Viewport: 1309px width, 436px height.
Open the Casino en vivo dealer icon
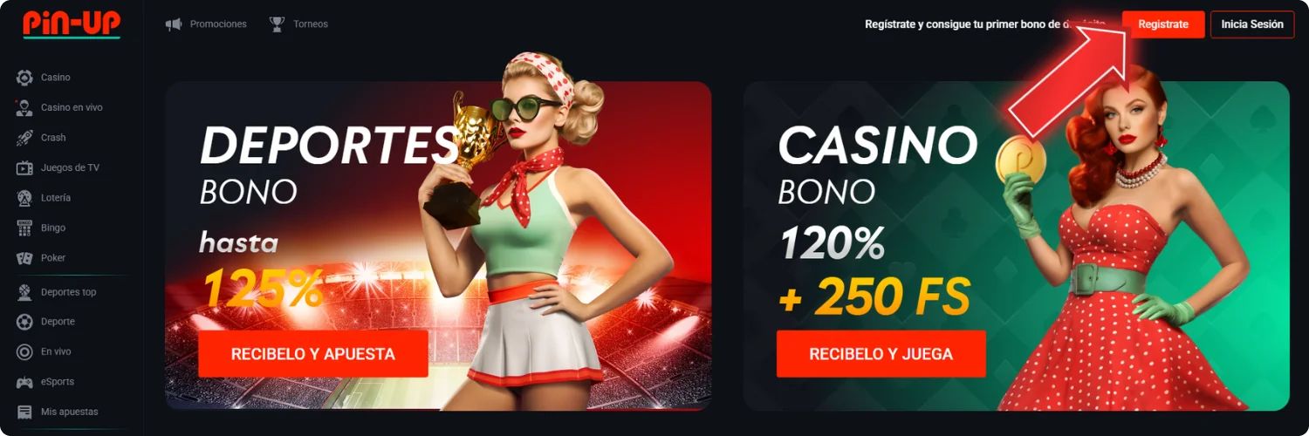coord(24,108)
